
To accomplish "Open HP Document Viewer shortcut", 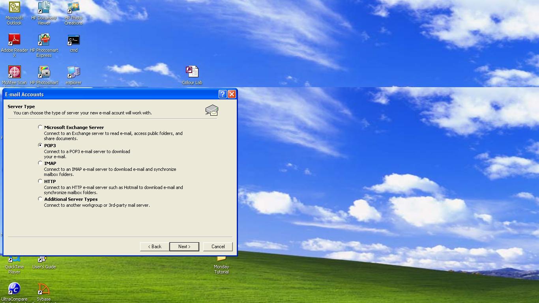I will click(44, 8).
